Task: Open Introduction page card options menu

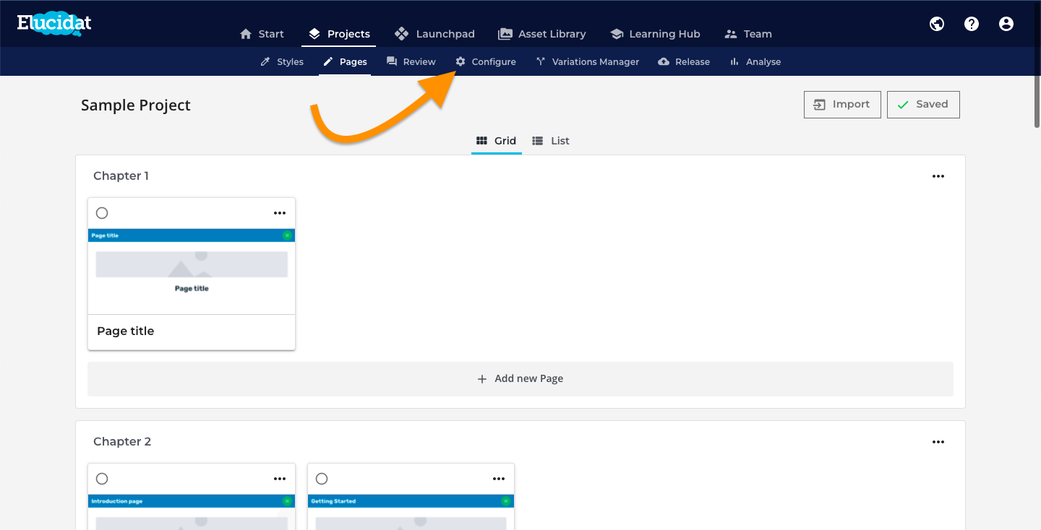Action: (280, 479)
